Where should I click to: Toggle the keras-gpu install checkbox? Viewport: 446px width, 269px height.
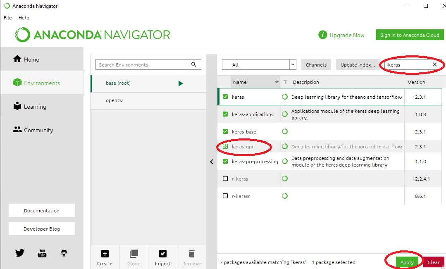225,146
